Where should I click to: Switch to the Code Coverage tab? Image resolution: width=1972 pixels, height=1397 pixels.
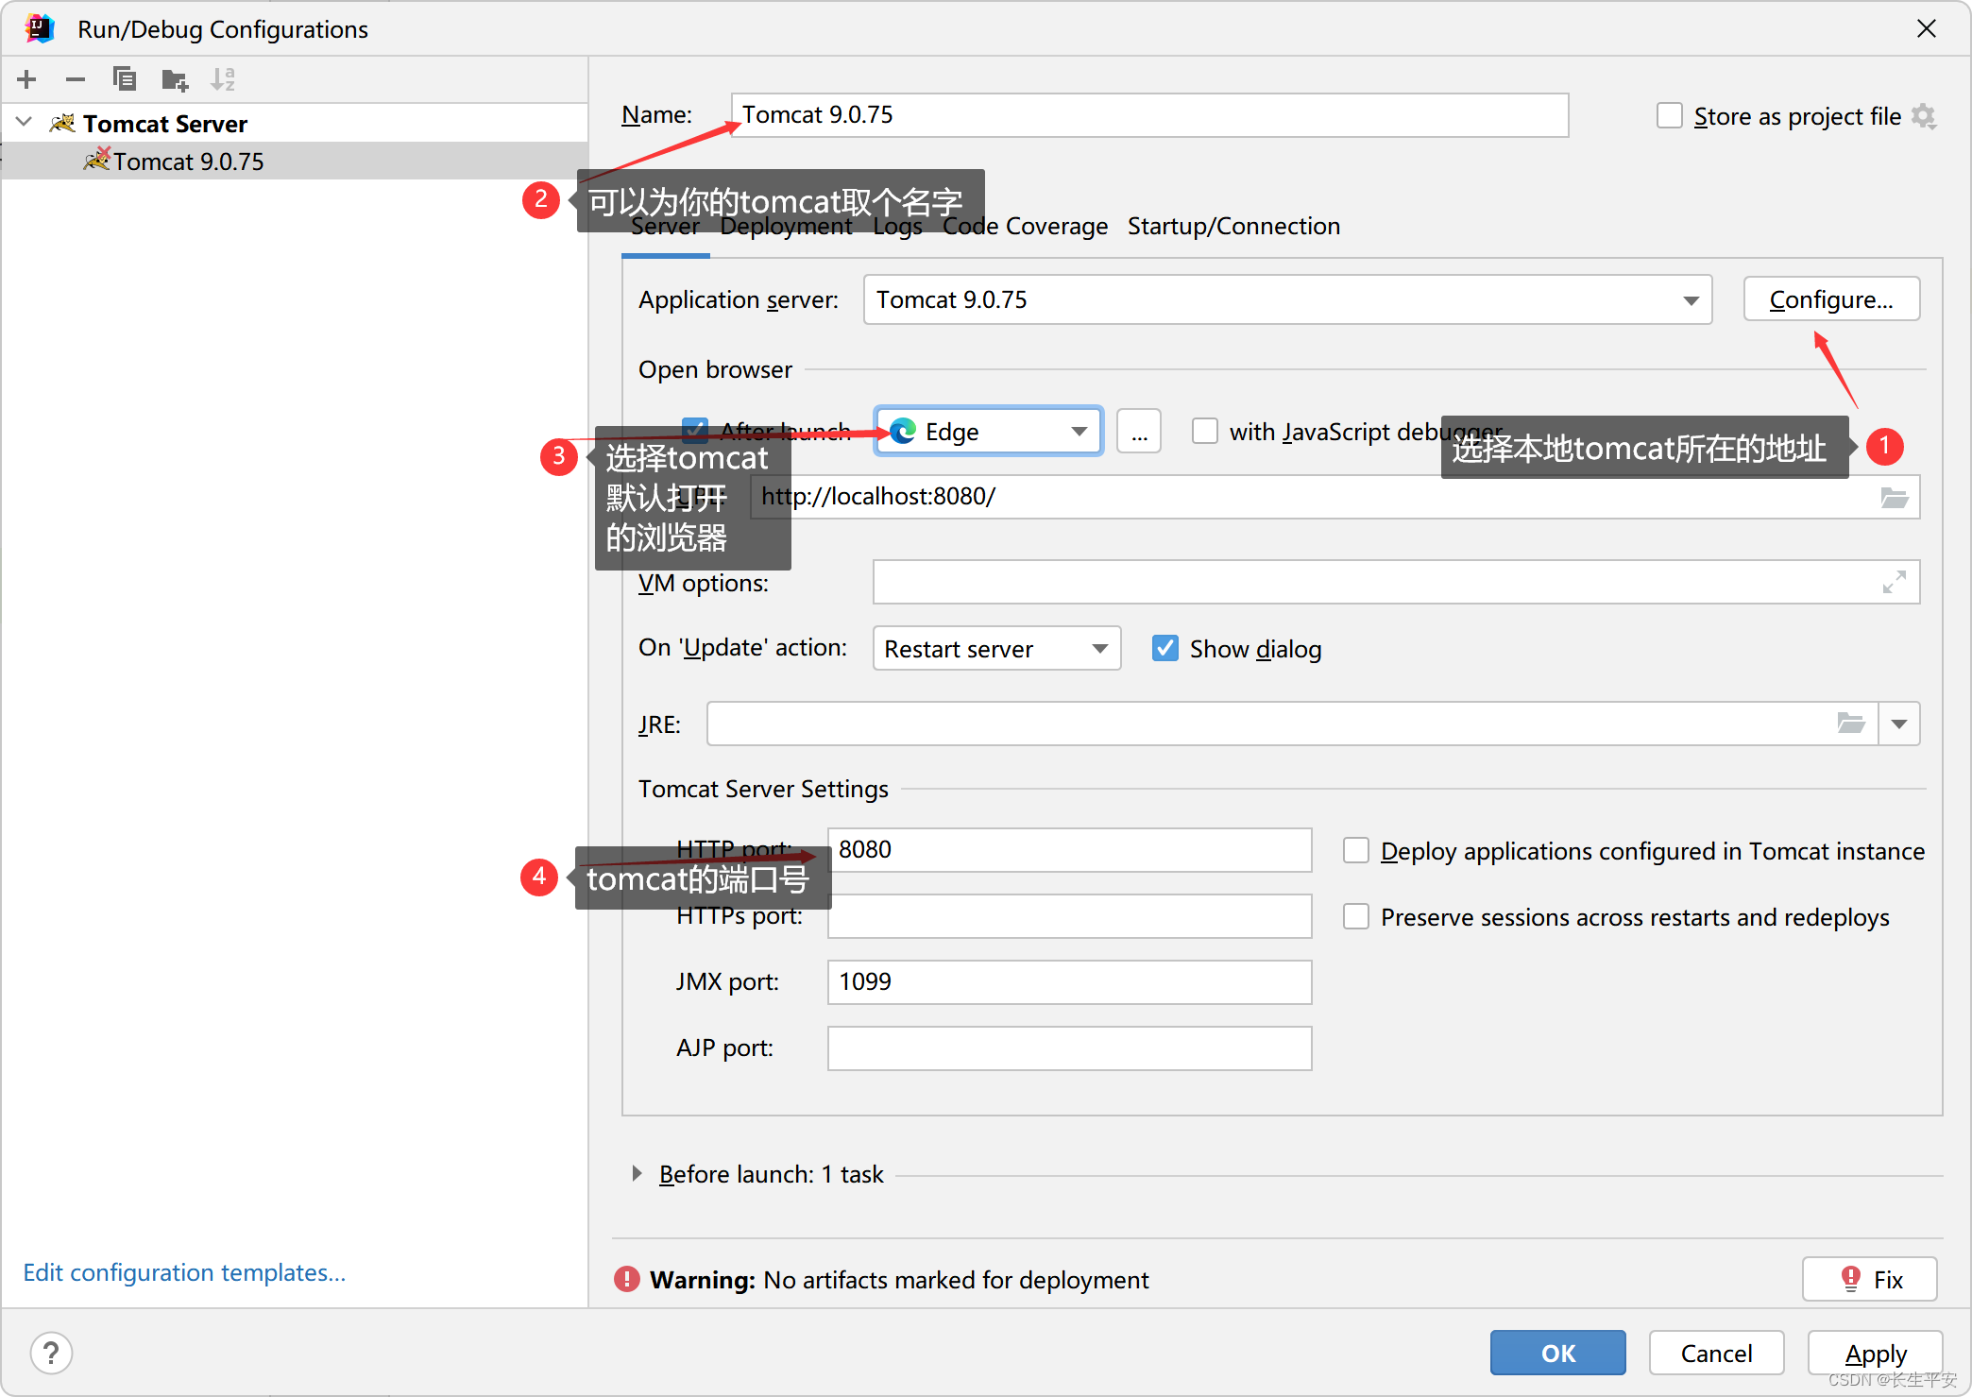point(1025,227)
